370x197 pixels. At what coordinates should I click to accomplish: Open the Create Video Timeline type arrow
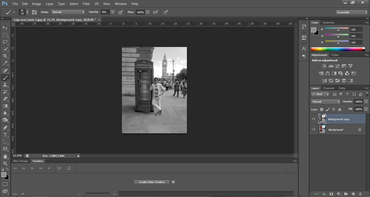[x=173, y=182]
